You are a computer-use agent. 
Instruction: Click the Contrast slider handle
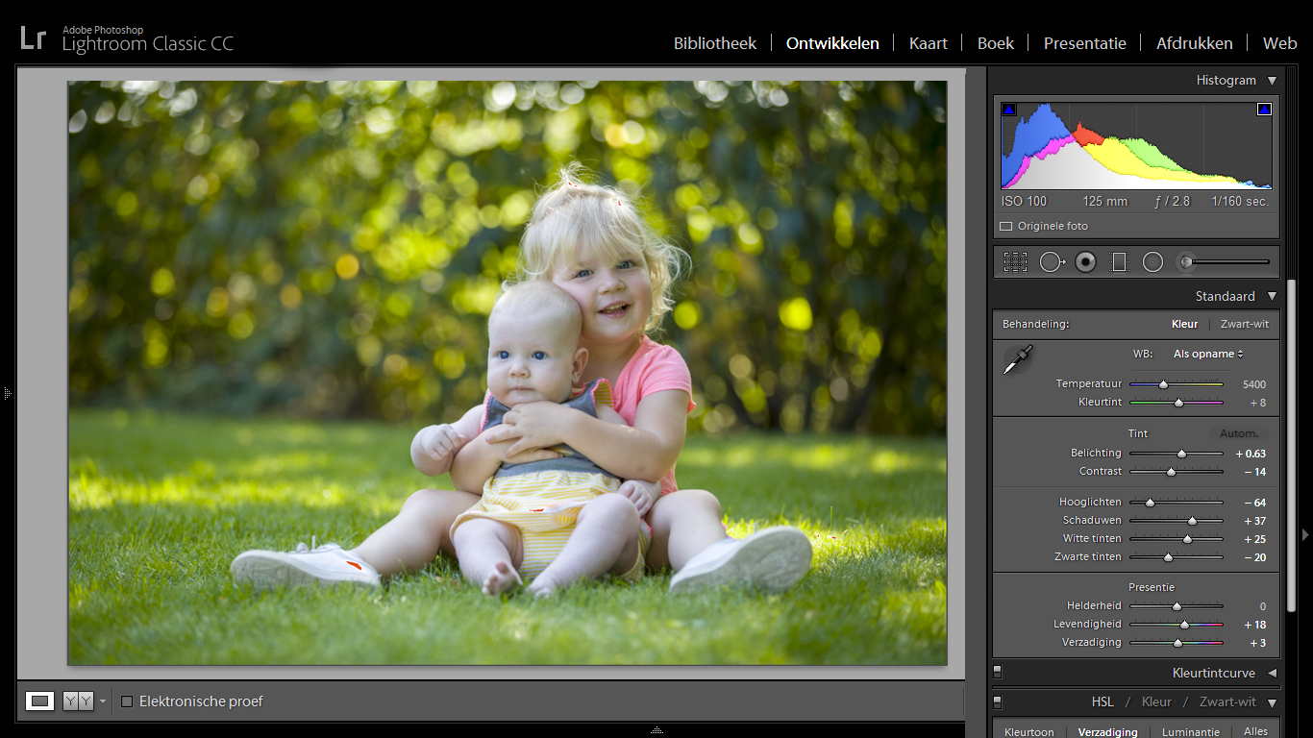point(1171,472)
